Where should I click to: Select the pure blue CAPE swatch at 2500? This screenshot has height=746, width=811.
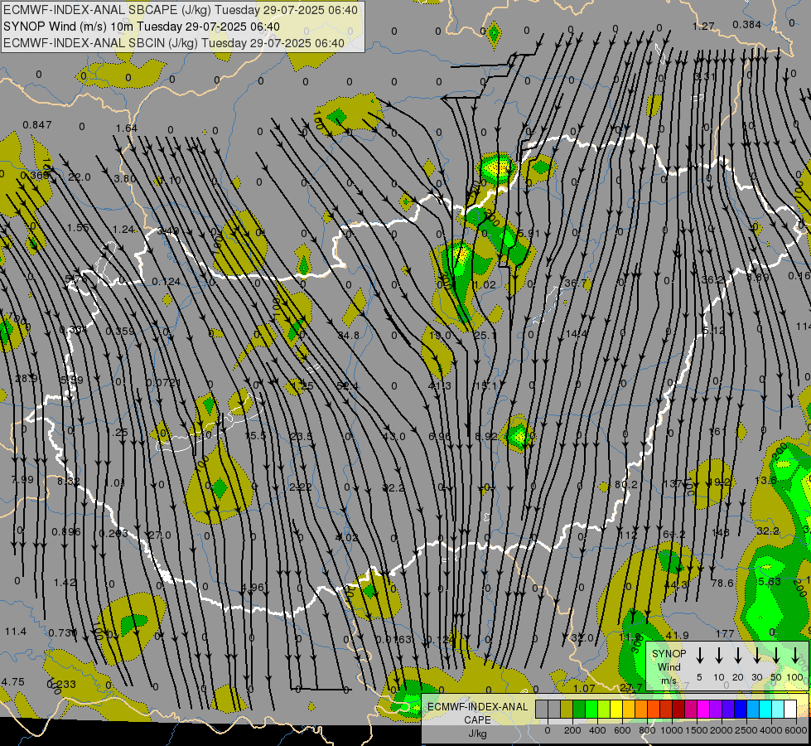pos(740,710)
